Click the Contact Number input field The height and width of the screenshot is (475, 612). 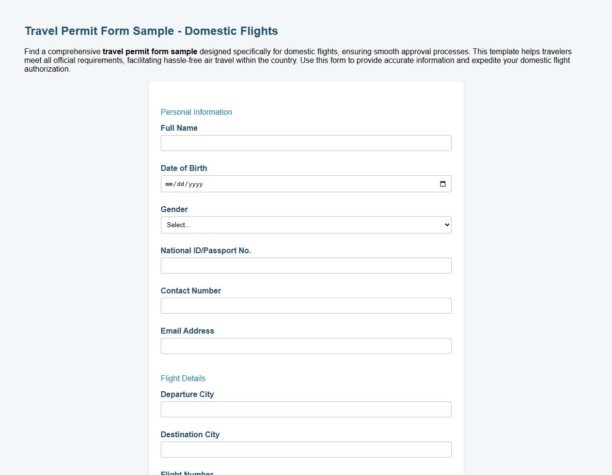(x=306, y=306)
